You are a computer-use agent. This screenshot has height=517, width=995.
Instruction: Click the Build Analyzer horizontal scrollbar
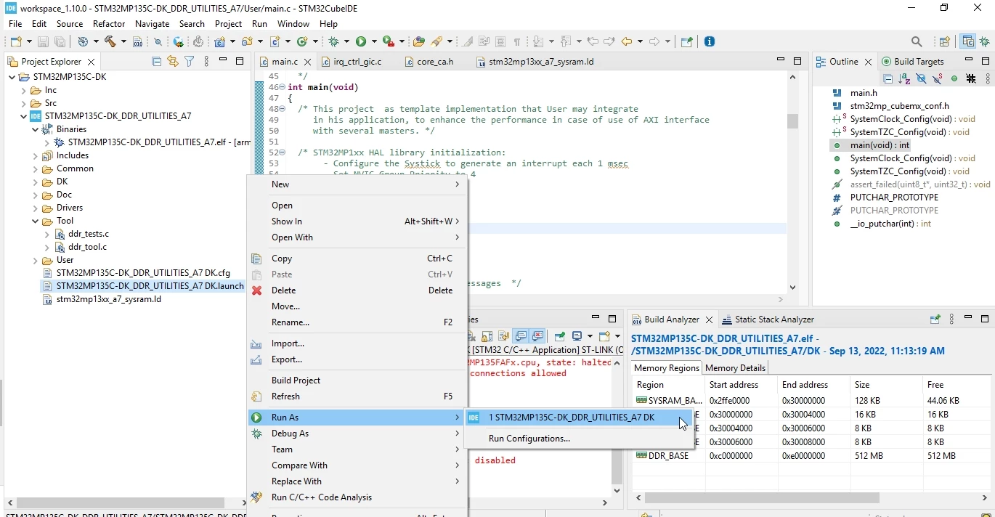[x=762, y=498]
